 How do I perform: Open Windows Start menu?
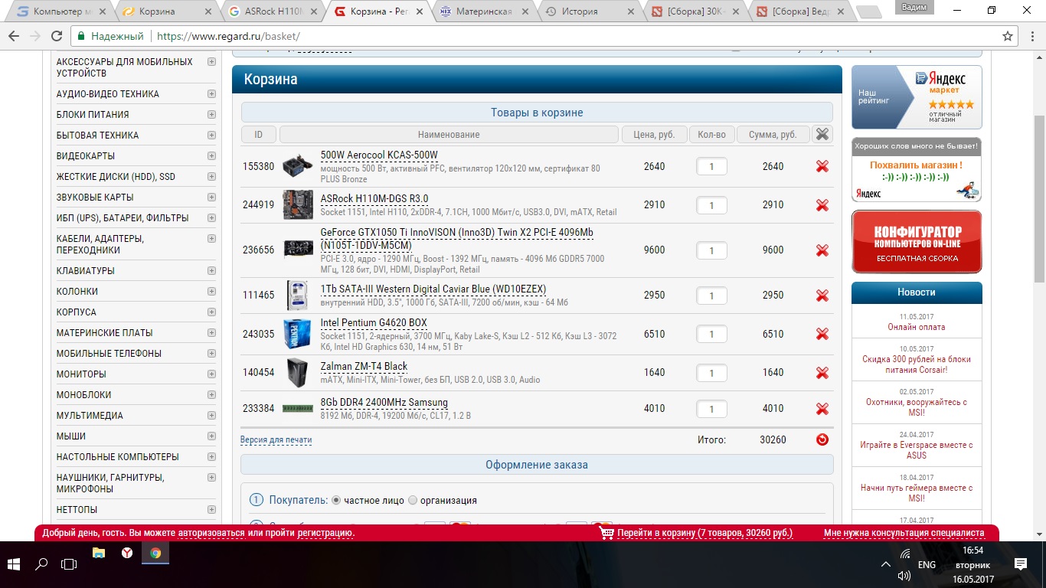(x=15, y=563)
